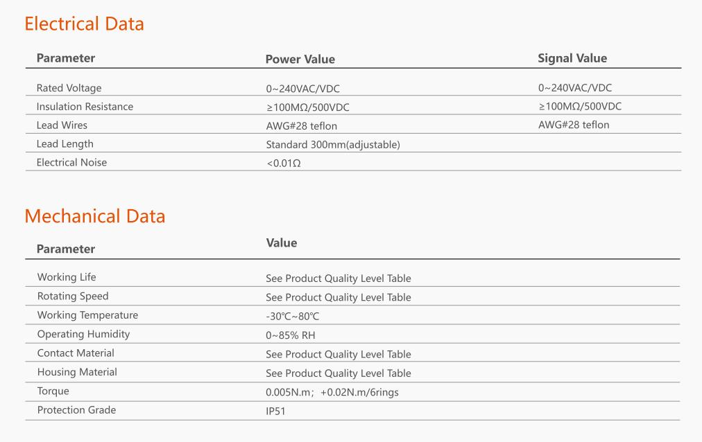Click Standard 300mm(adjustable) lead length value
The width and height of the screenshot is (702, 442).
pyautogui.click(x=333, y=145)
